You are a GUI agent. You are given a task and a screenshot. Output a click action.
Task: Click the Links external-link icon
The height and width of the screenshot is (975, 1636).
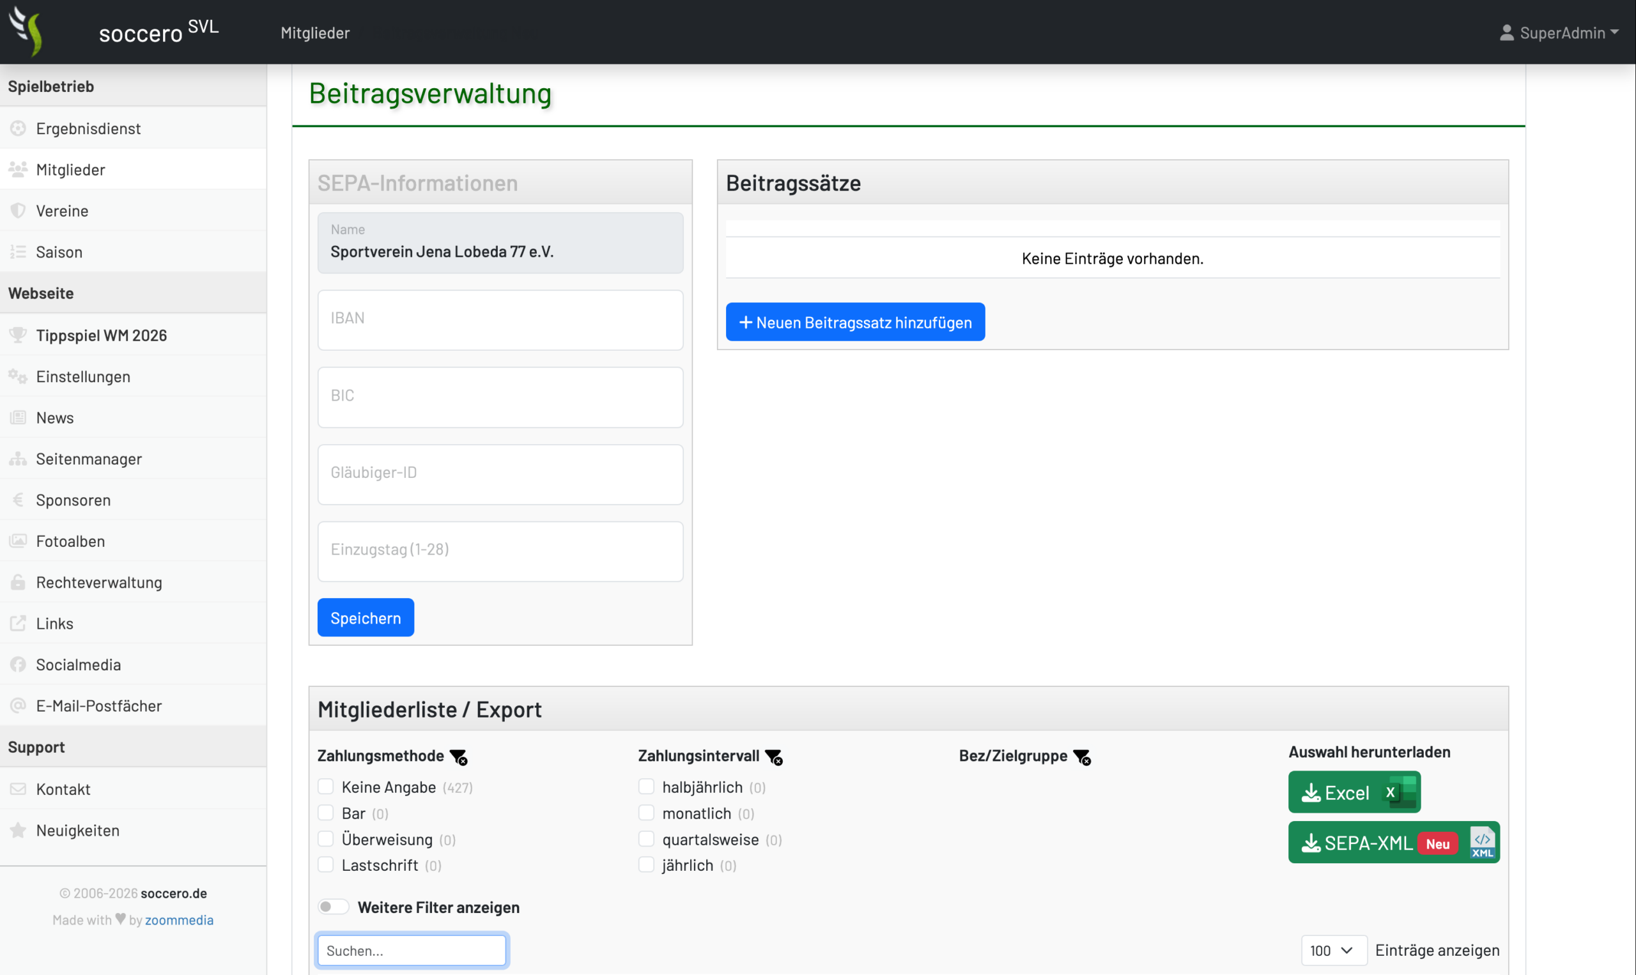(x=18, y=623)
